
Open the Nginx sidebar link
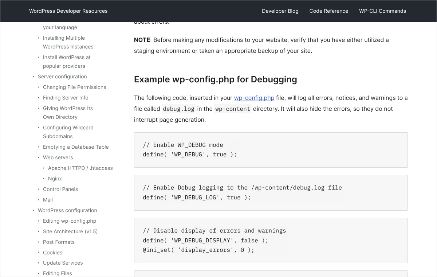coord(55,179)
